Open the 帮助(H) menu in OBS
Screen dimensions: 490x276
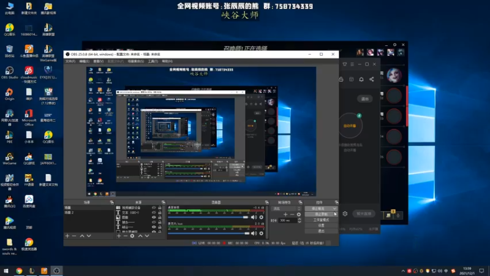pyautogui.click(x=167, y=61)
